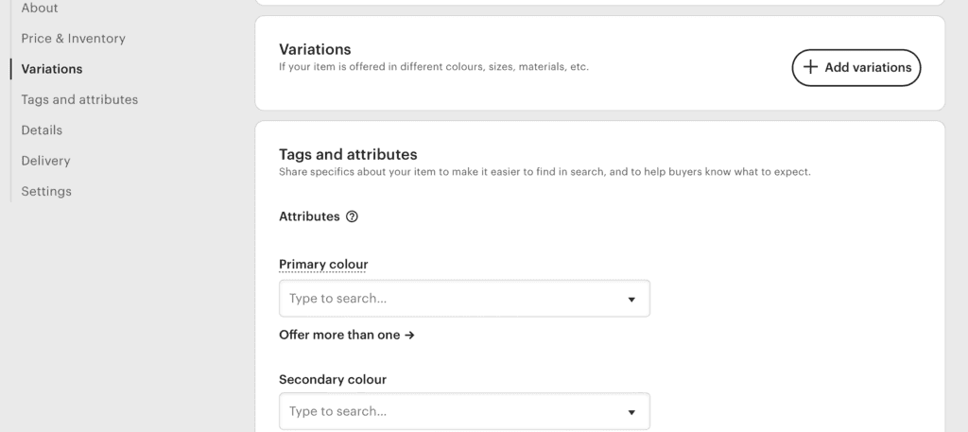The width and height of the screenshot is (968, 432).
Task: Click the dotted-underlined Primary colour label
Action: pos(323,264)
